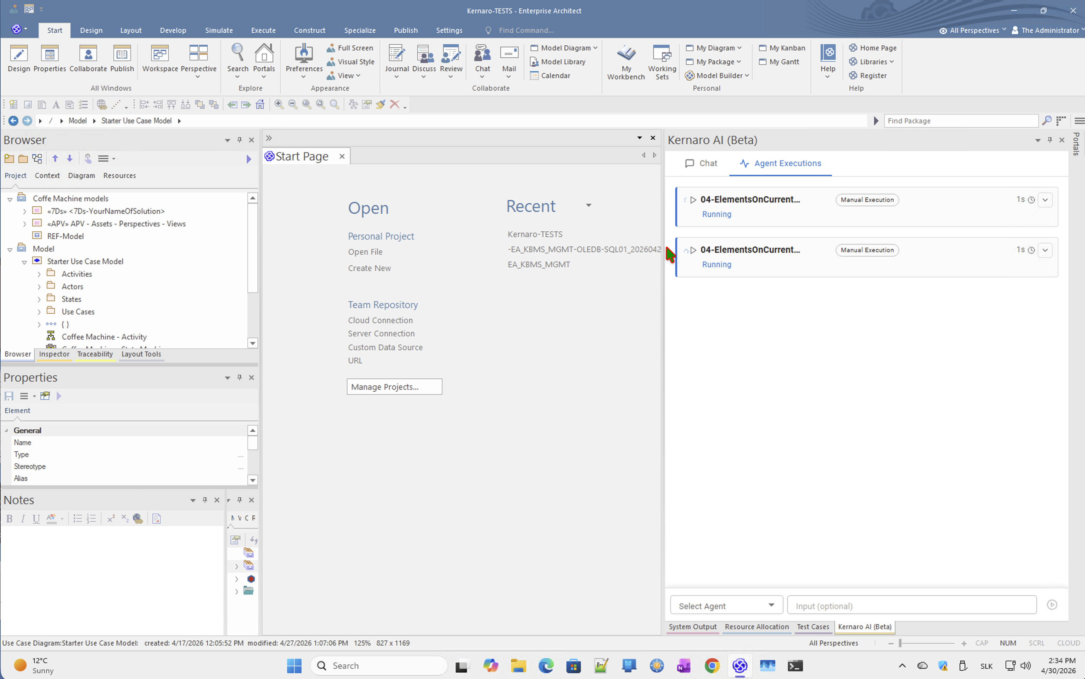1085x679 pixels.
Task: Click the Cloud Connection link
Action: 380,320
